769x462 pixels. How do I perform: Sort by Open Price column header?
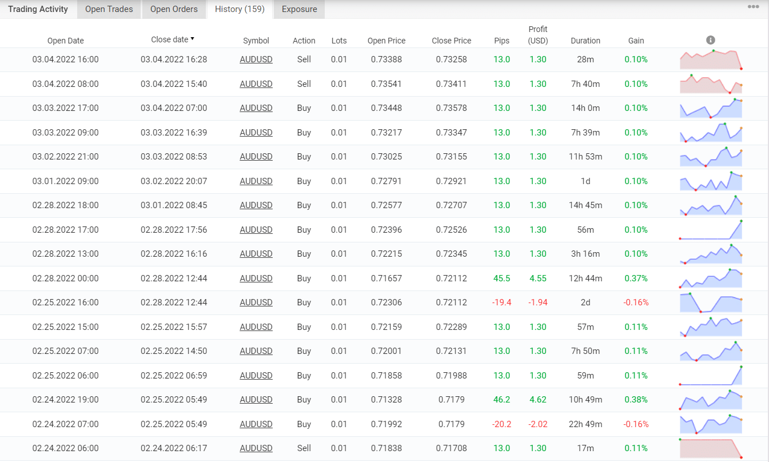pos(387,41)
